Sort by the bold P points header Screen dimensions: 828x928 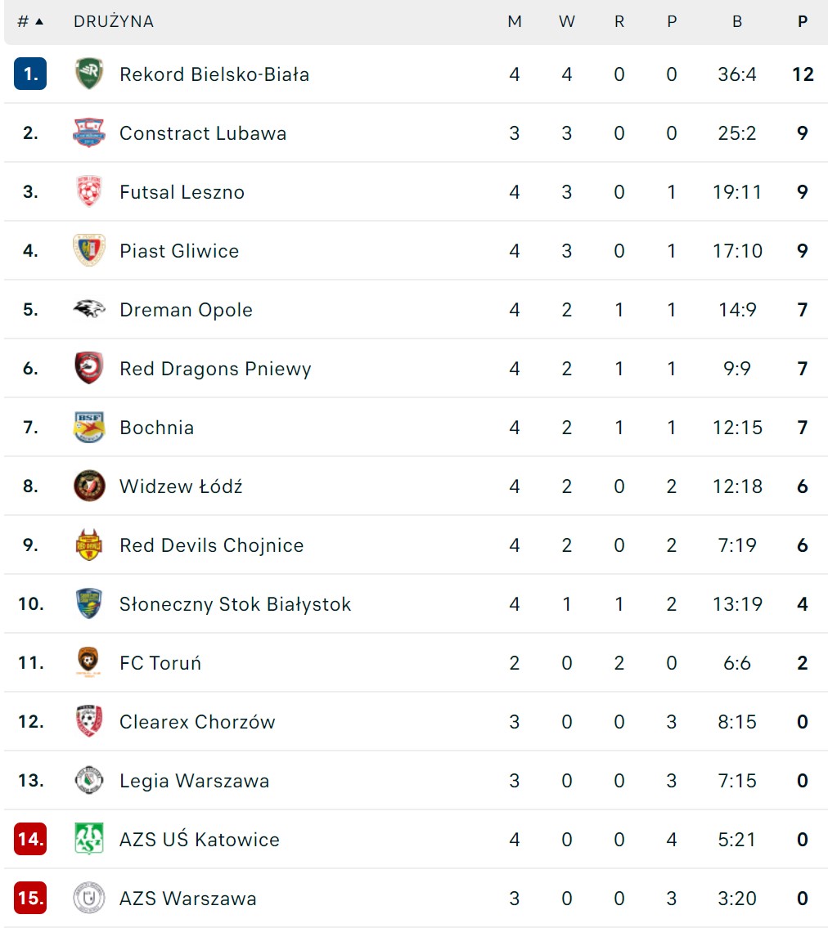(803, 22)
